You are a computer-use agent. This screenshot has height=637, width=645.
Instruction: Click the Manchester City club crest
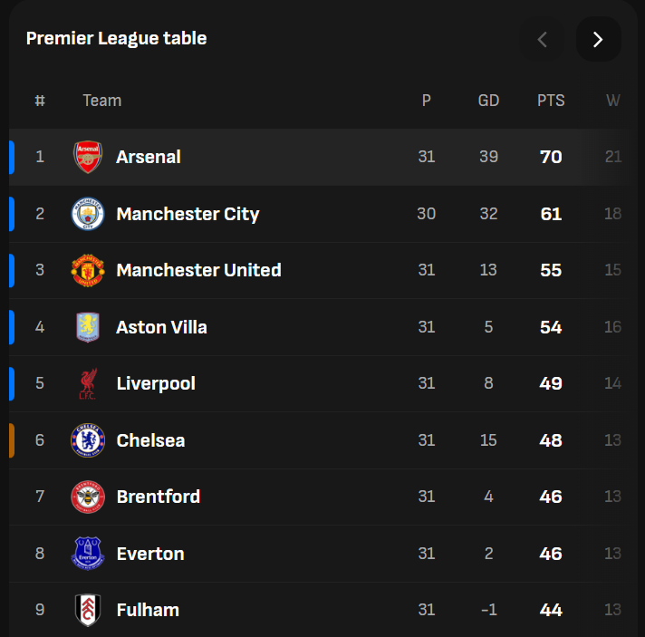tap(88, 214)
